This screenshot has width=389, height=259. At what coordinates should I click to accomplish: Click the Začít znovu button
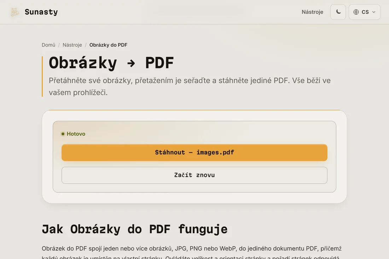pos(194,175)
